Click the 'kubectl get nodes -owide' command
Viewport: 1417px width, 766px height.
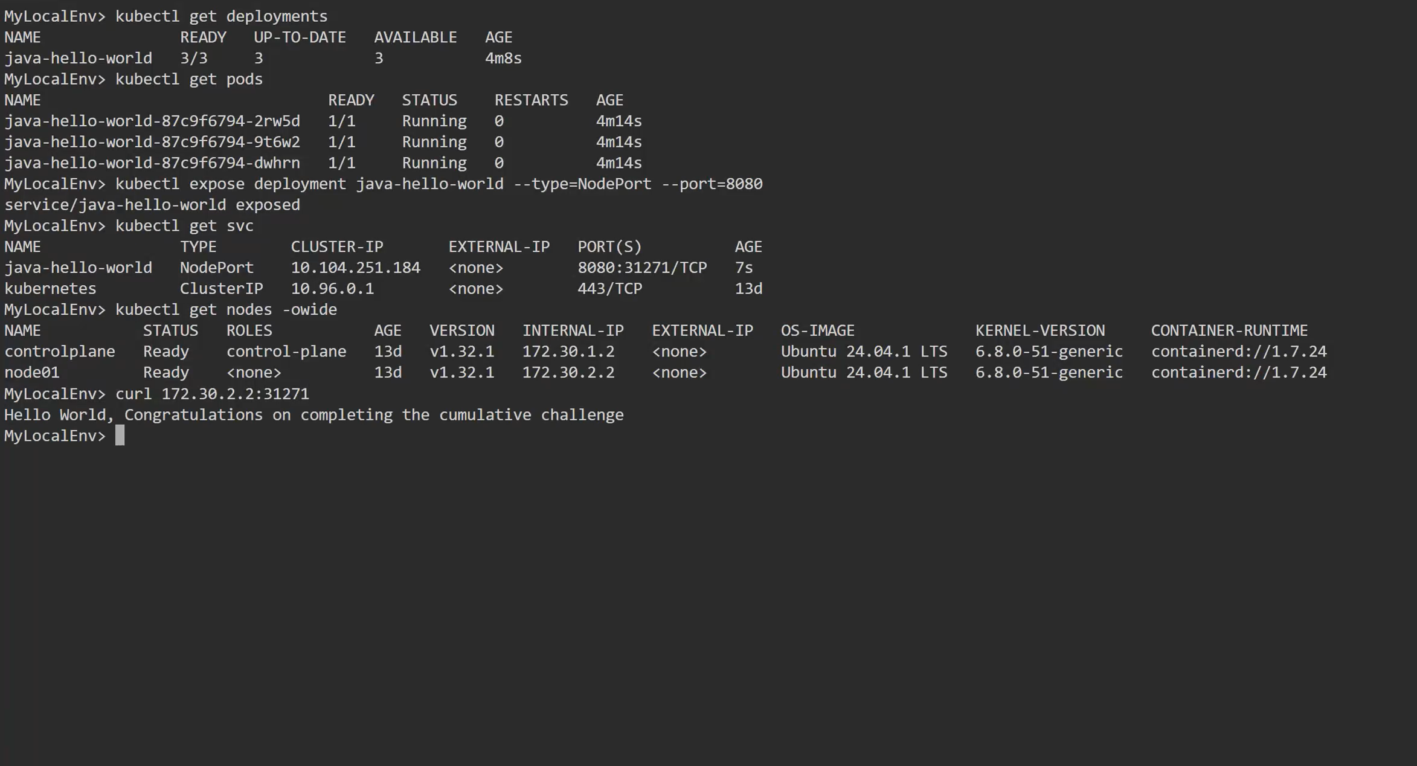[226, 310]
